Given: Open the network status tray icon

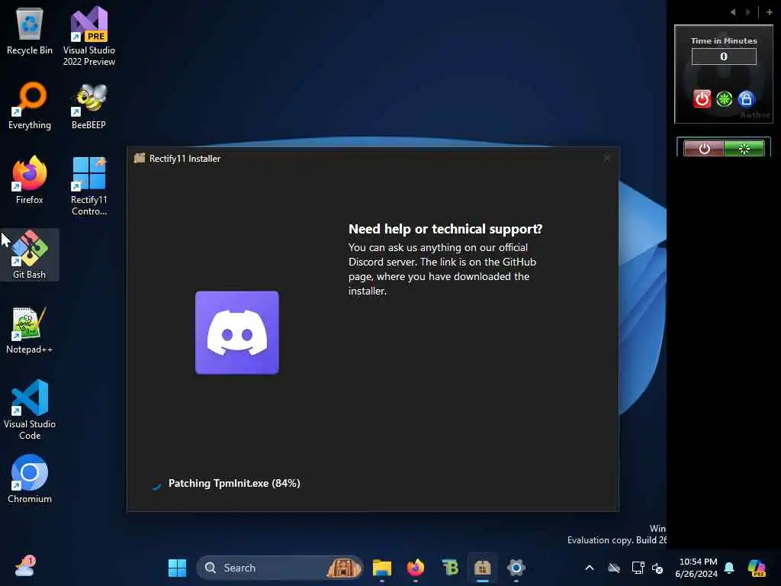Looking at the screenshot, I should [x=638, y=568].
